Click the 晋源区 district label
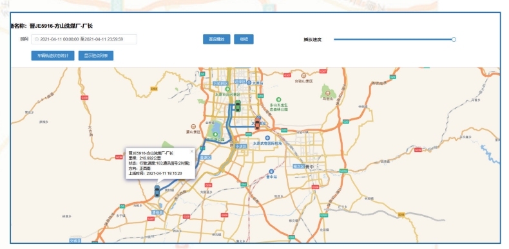Viewport: 509px width, 249px height. pyautogui.click(x=206, y=157)
